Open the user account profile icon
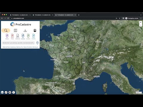Image resolution: width=143 pixels, height=107 pixels. tap(35, 30)
